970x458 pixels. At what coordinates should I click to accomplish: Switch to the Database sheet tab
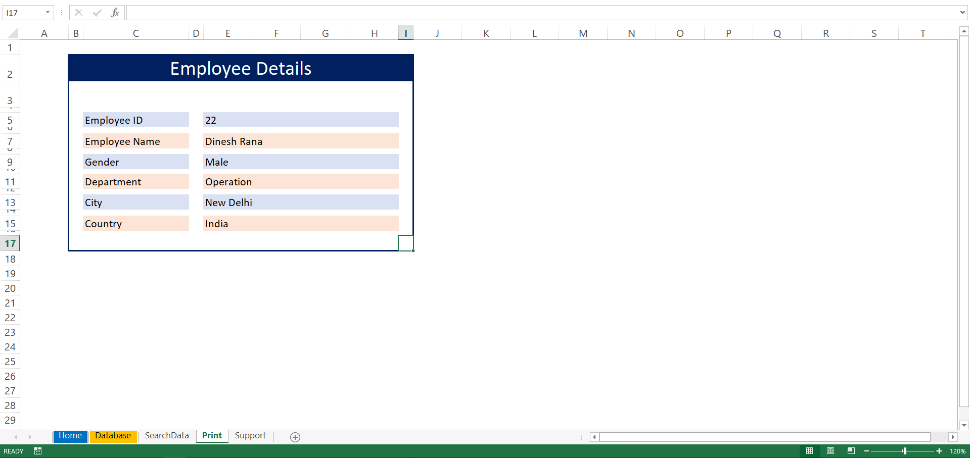click(x=113, y=436)
